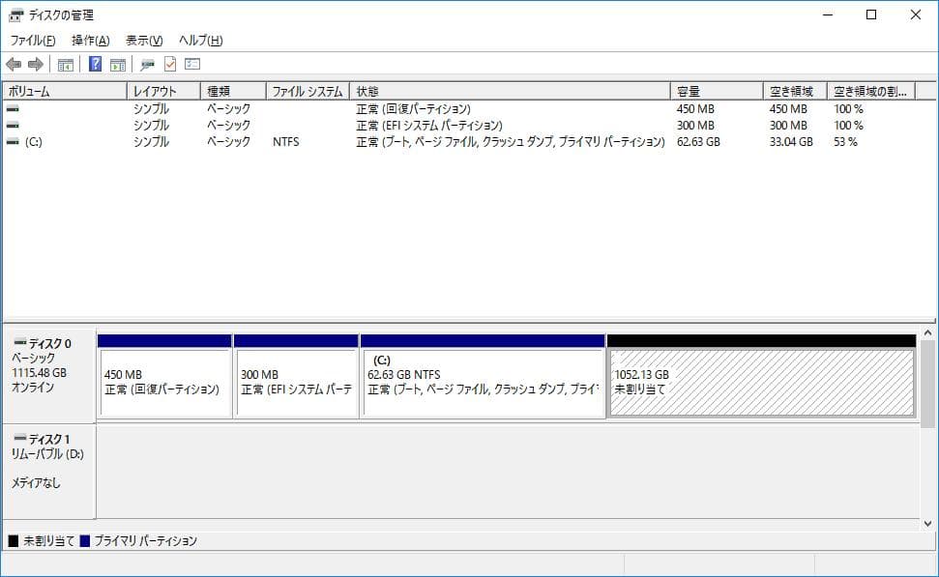Click the checkmark document toolbar icon
The height and width of the screenshot is (577, 939).
(169, 64)
